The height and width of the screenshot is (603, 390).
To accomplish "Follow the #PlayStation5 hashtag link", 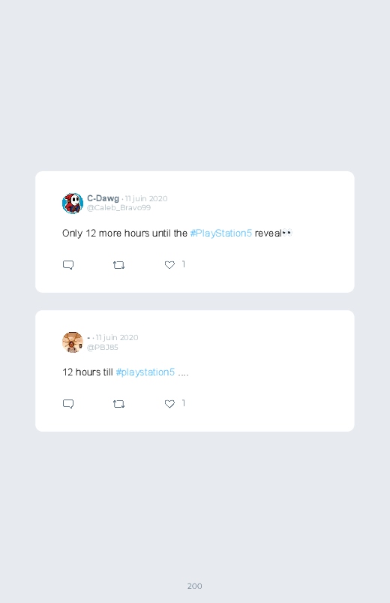I will pos(221,233).
